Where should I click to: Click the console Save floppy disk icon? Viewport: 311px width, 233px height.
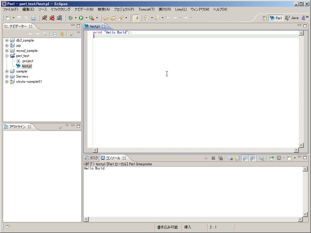pyautogui.click(x=261, y=158)
